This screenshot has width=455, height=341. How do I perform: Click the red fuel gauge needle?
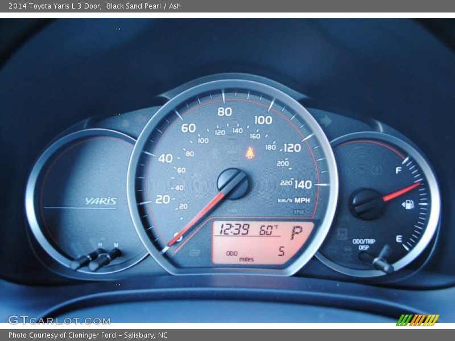[x=403, y=192]
